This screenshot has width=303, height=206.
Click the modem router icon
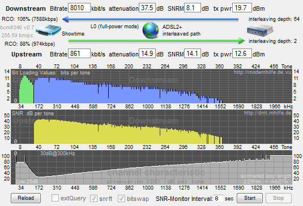[x=48, y=30]
